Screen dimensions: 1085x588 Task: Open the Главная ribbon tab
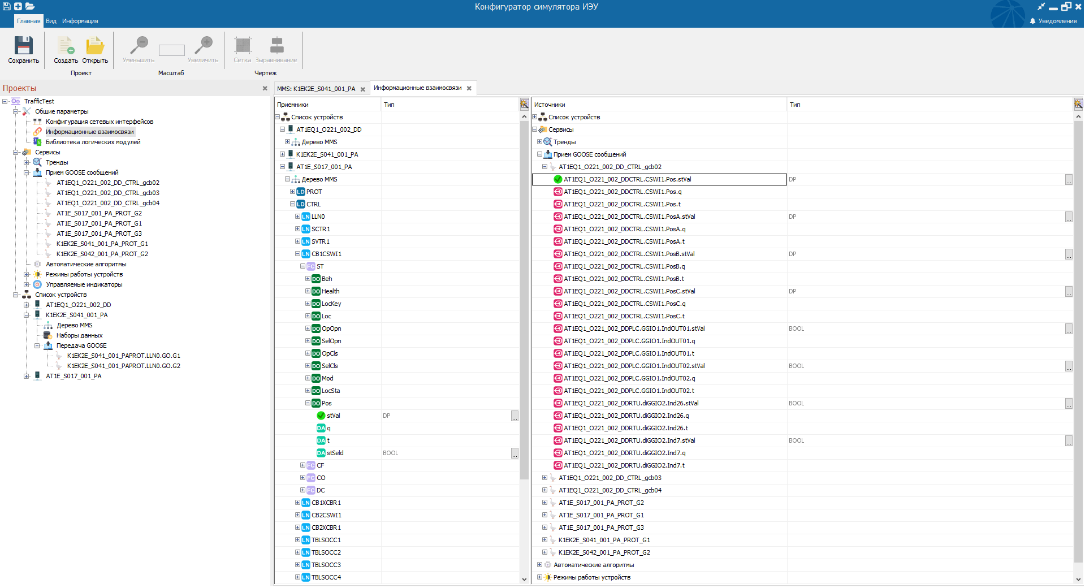point(28,21)
